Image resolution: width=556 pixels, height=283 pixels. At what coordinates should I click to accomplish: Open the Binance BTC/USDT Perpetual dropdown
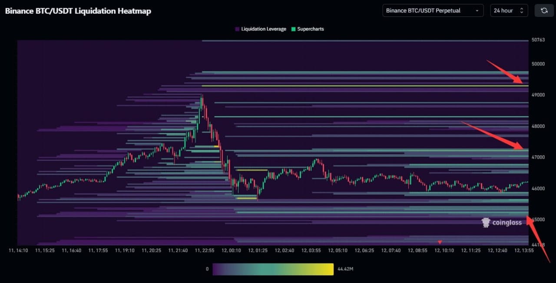point(432,10)
